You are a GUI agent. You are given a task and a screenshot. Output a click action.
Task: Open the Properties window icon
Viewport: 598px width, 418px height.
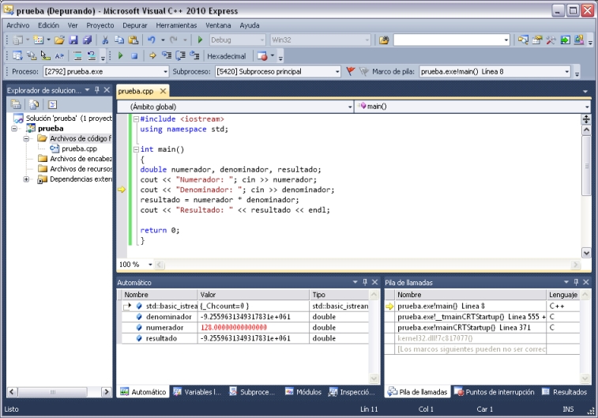coord(537,40)
